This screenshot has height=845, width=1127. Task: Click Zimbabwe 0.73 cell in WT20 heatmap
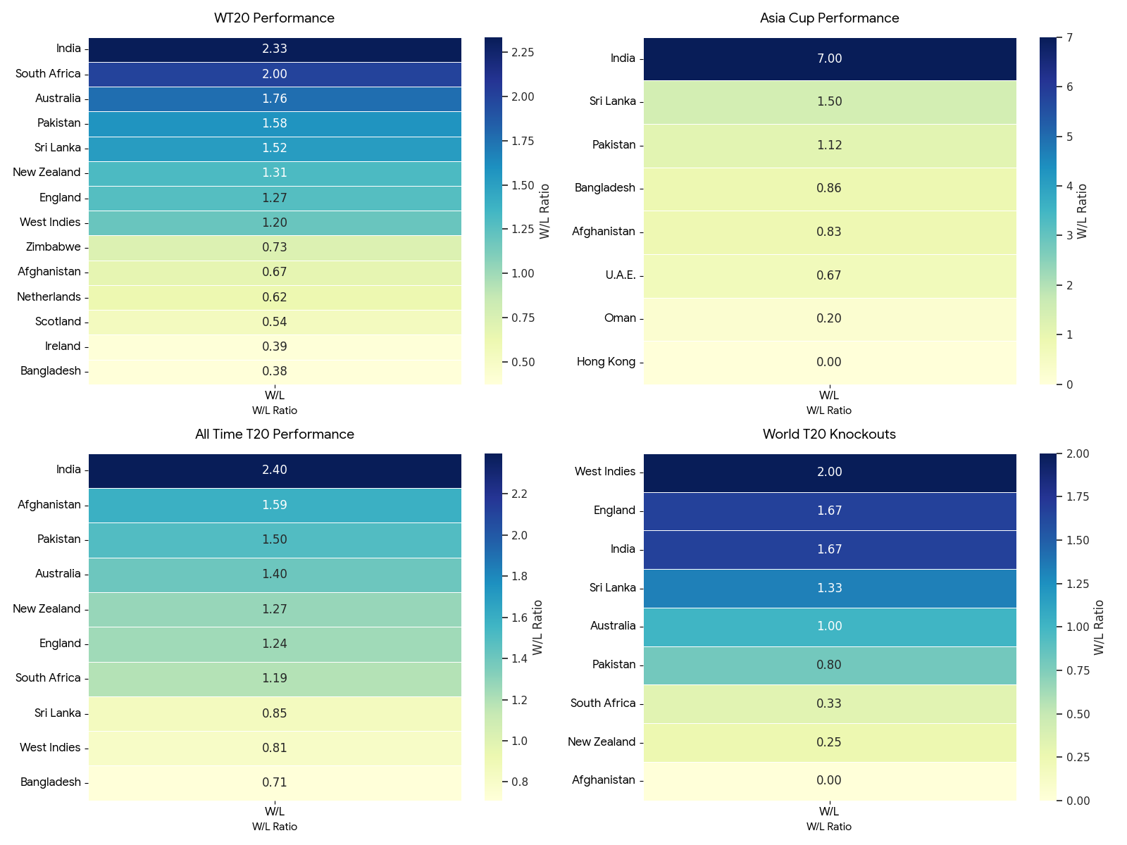point(275,248)
